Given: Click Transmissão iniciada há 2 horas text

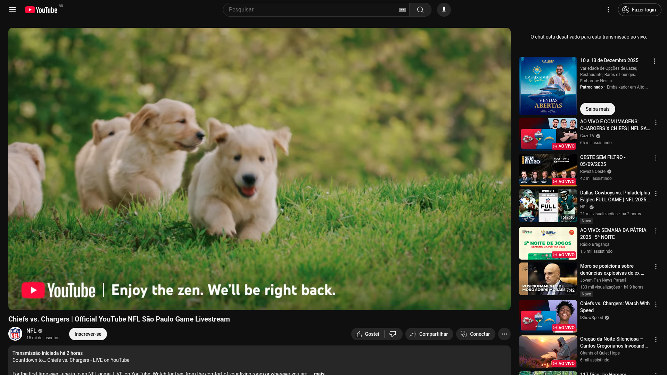Looking at the screenshot, I should 48,353.
